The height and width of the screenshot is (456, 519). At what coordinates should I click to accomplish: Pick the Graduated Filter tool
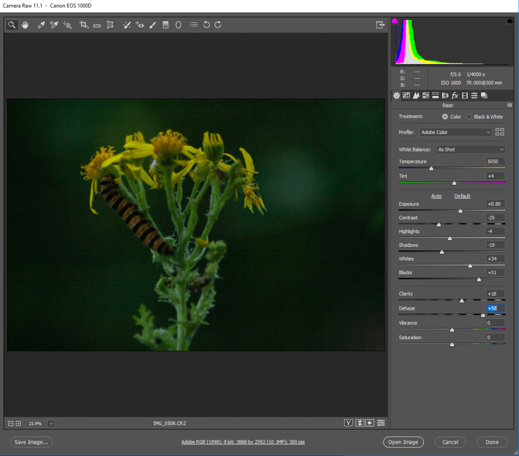point(165,24)
